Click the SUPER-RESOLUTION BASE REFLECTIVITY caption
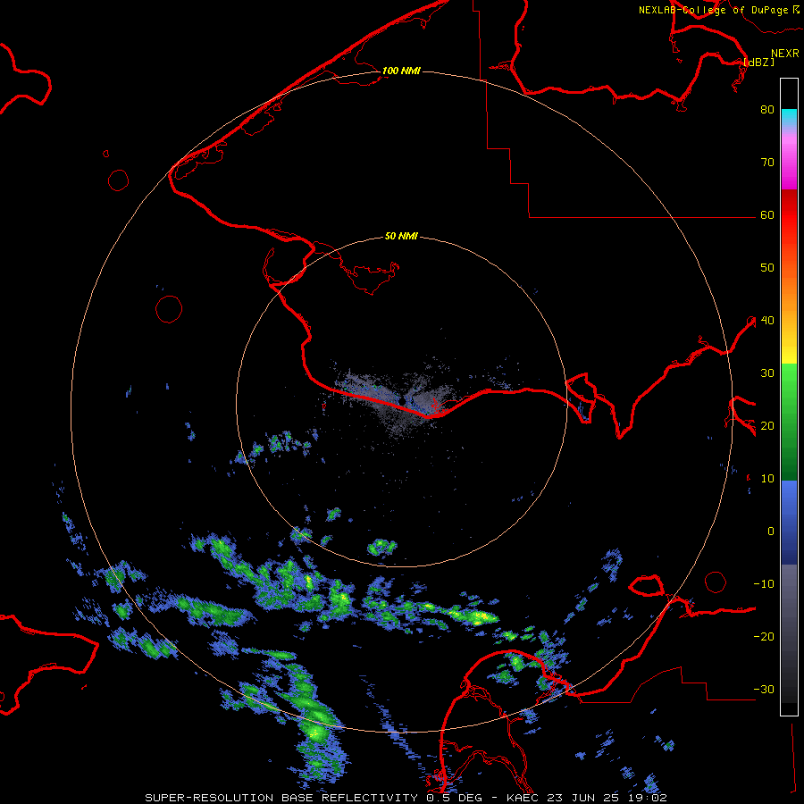This screenshot has height=804, width=804. [283, 798]
